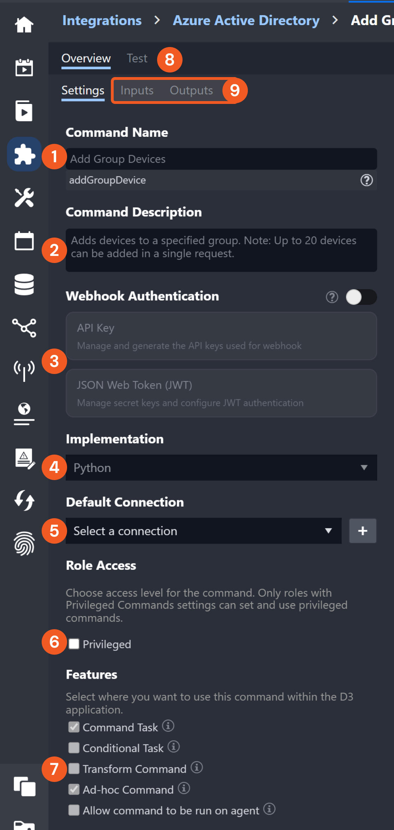This screenshot has width=394, height=830.
Task: Open the Python implementation dropdown
Action: [x=221, y=468]
